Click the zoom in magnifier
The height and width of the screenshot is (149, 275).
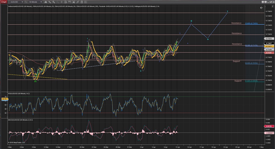pyautogui.click(x=54, y=2)
